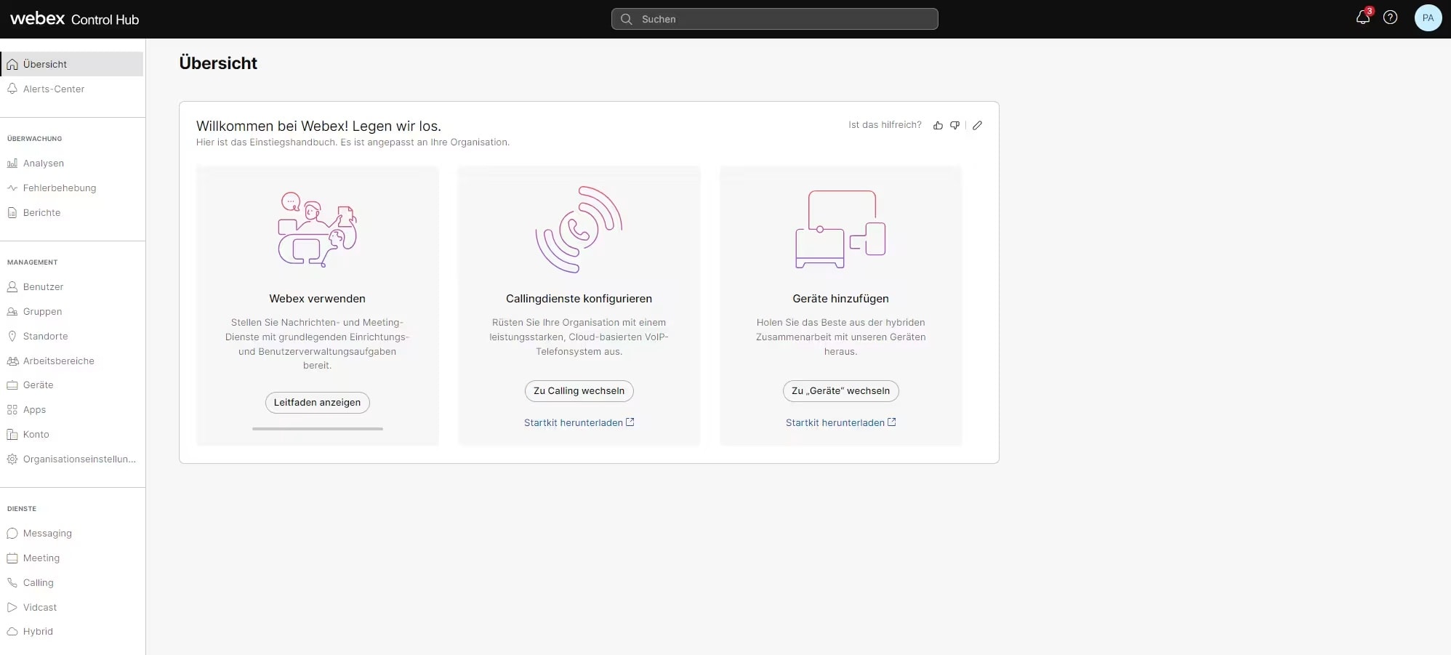
Task: Go to Fehlerbehebung section
Action: pyautogui.click(x=59, y=188)
